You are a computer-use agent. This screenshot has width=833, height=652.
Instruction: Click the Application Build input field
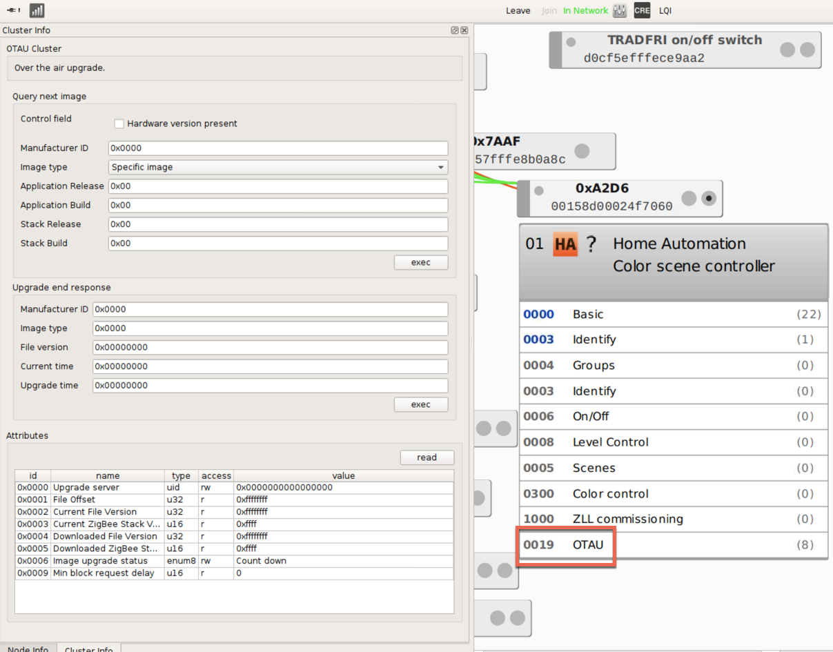coord(278,205)
